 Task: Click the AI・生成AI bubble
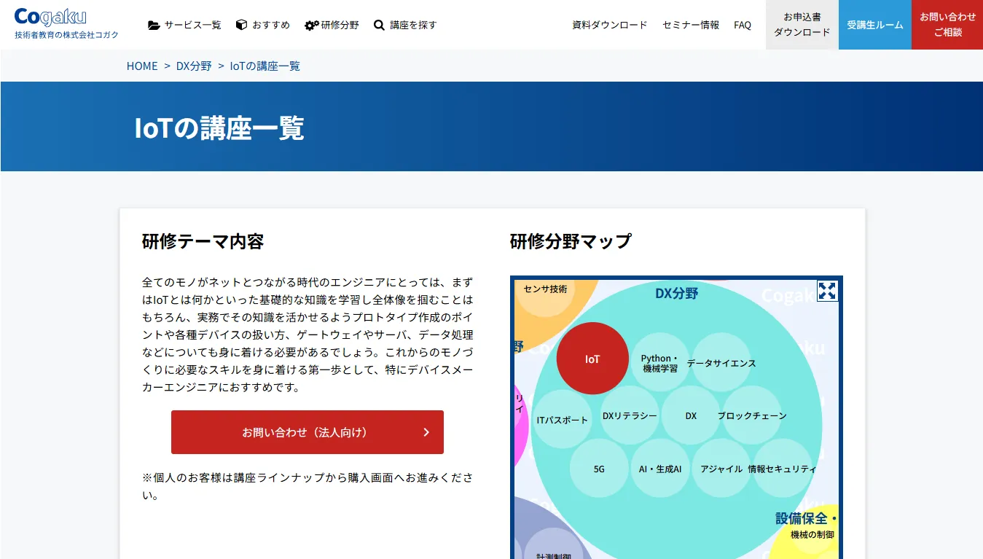coord(660,469)
